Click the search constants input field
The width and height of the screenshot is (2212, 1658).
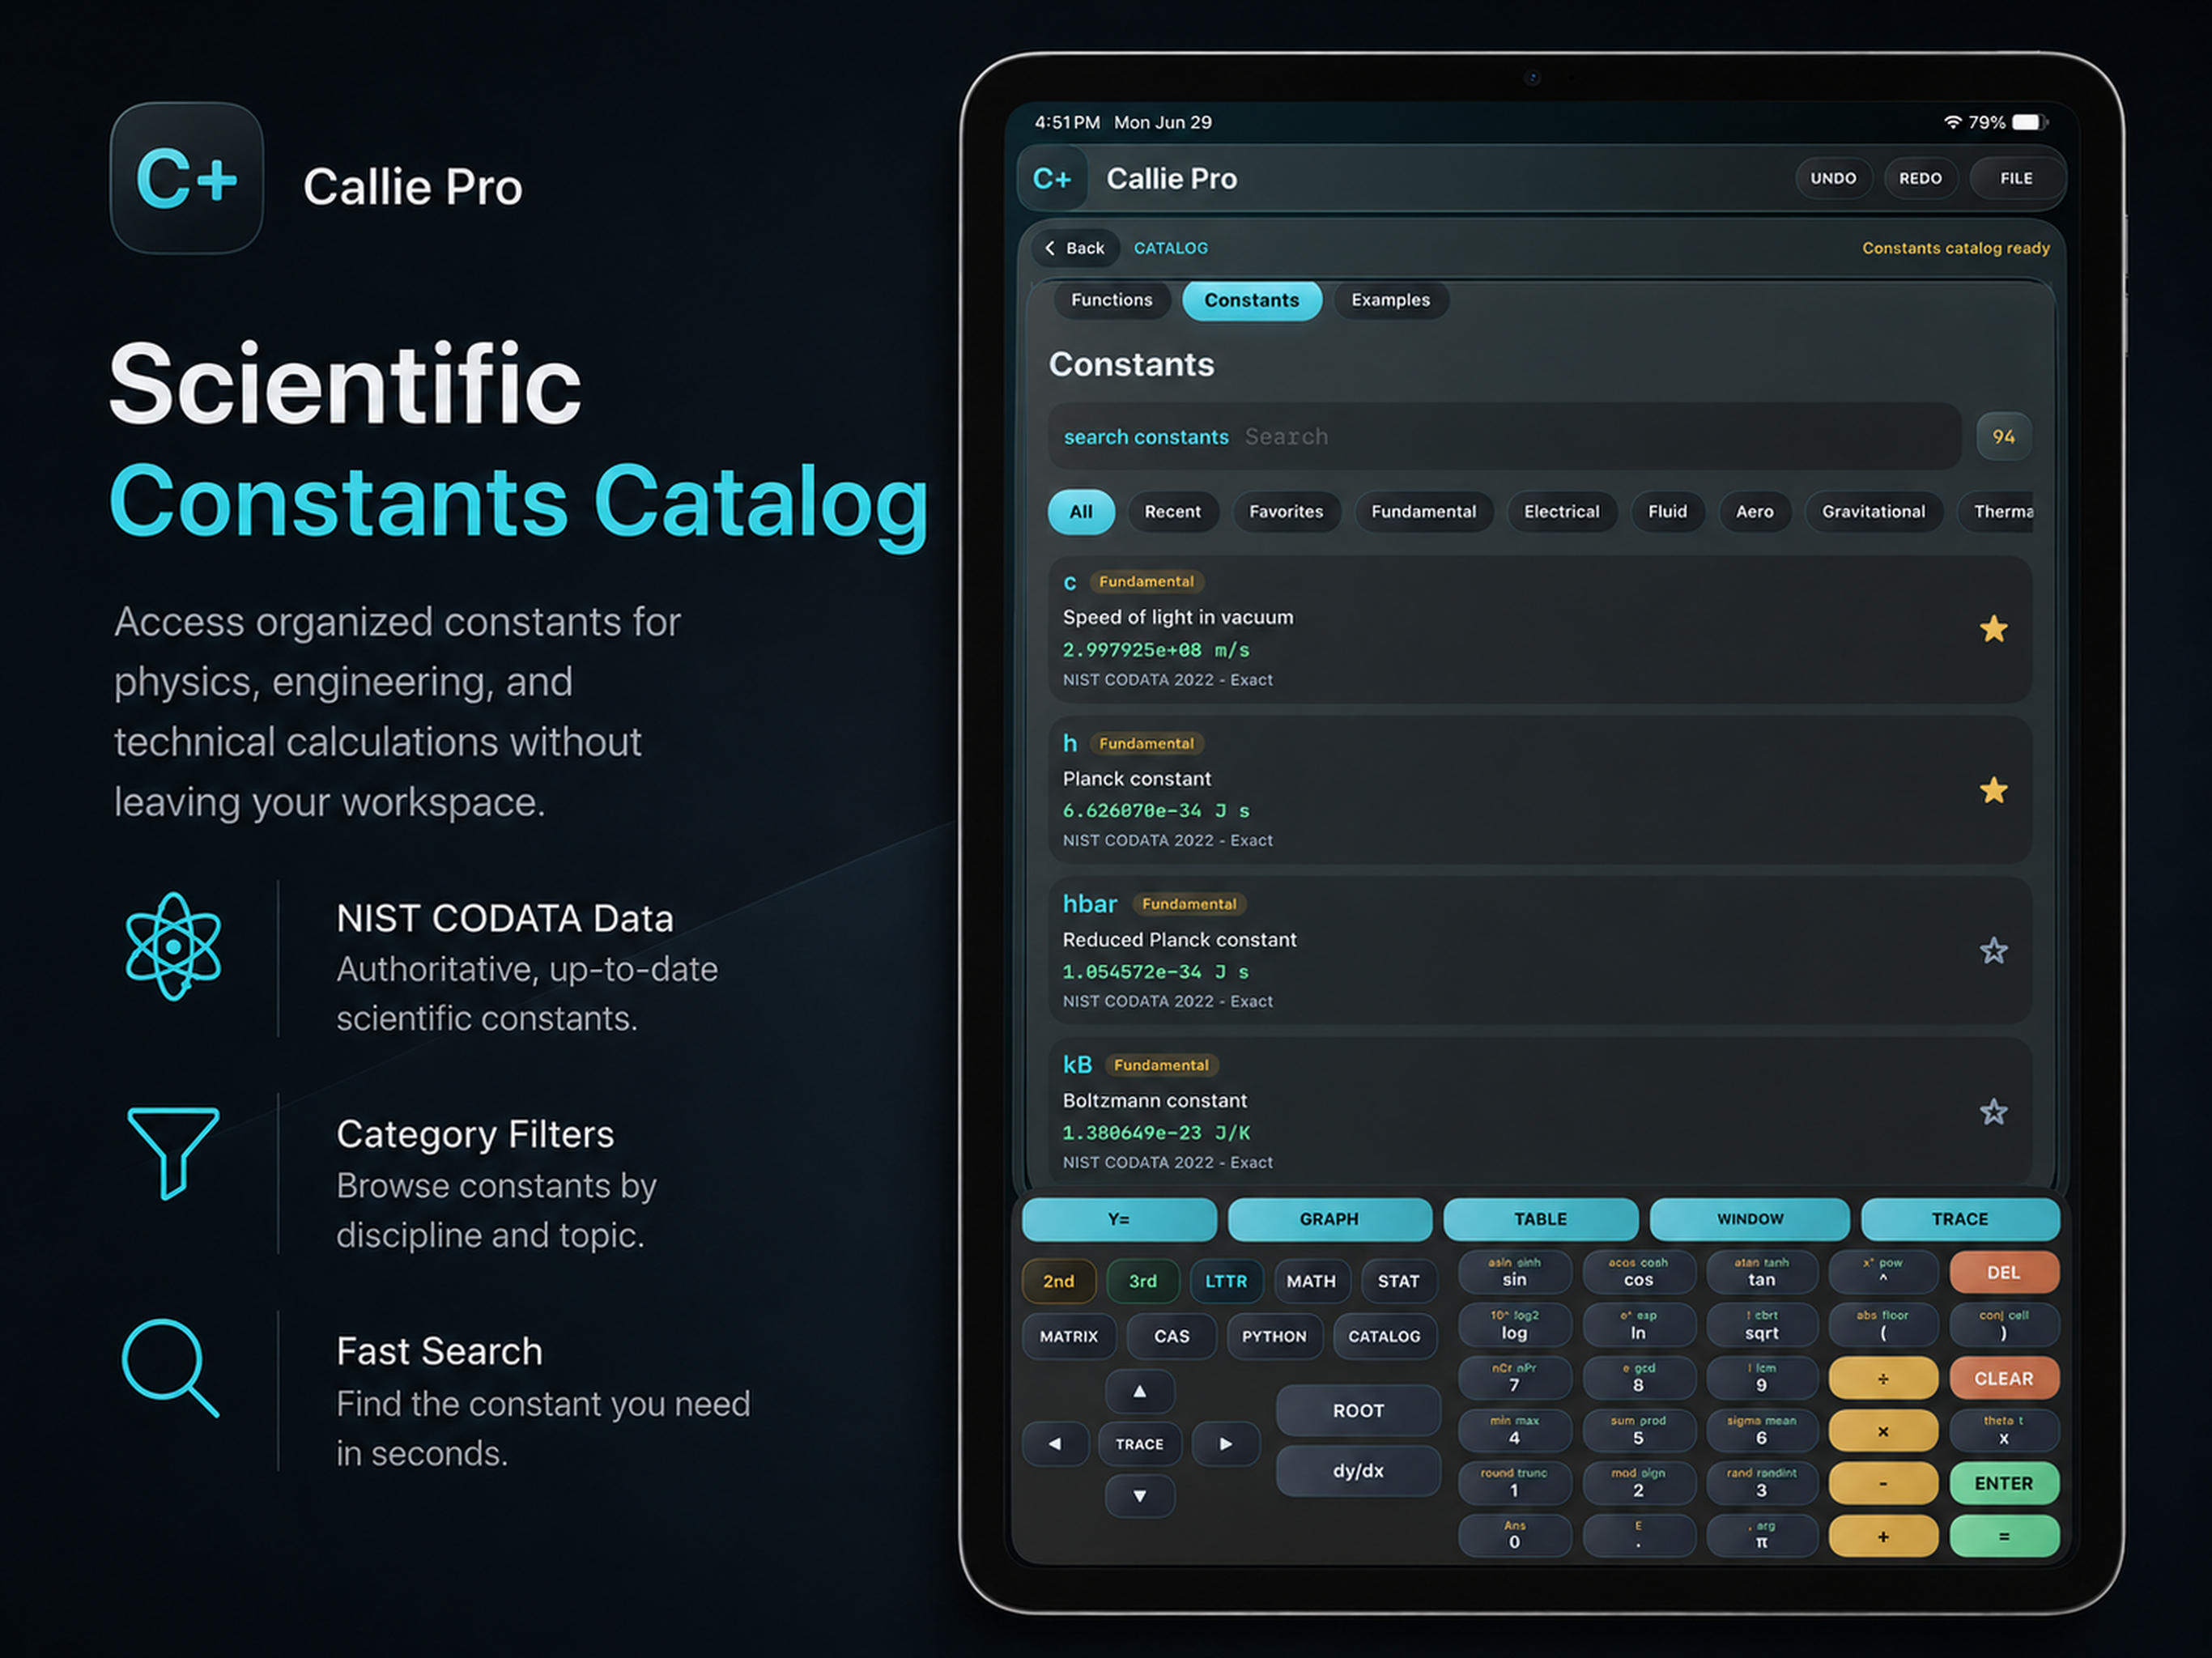1504,437
